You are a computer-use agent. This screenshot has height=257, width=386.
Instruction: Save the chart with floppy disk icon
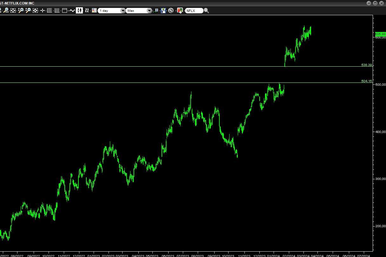pos(163,10)
